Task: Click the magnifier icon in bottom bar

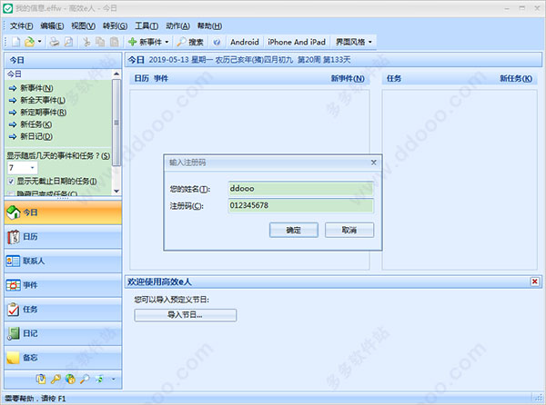Action: click(85, 379)
